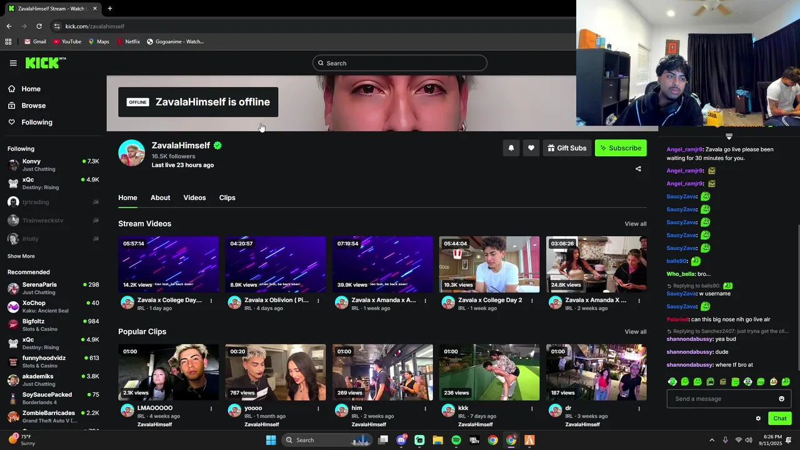800x450 pixels.
Task: Open options for kkk clip
Action: pos(532,409)
